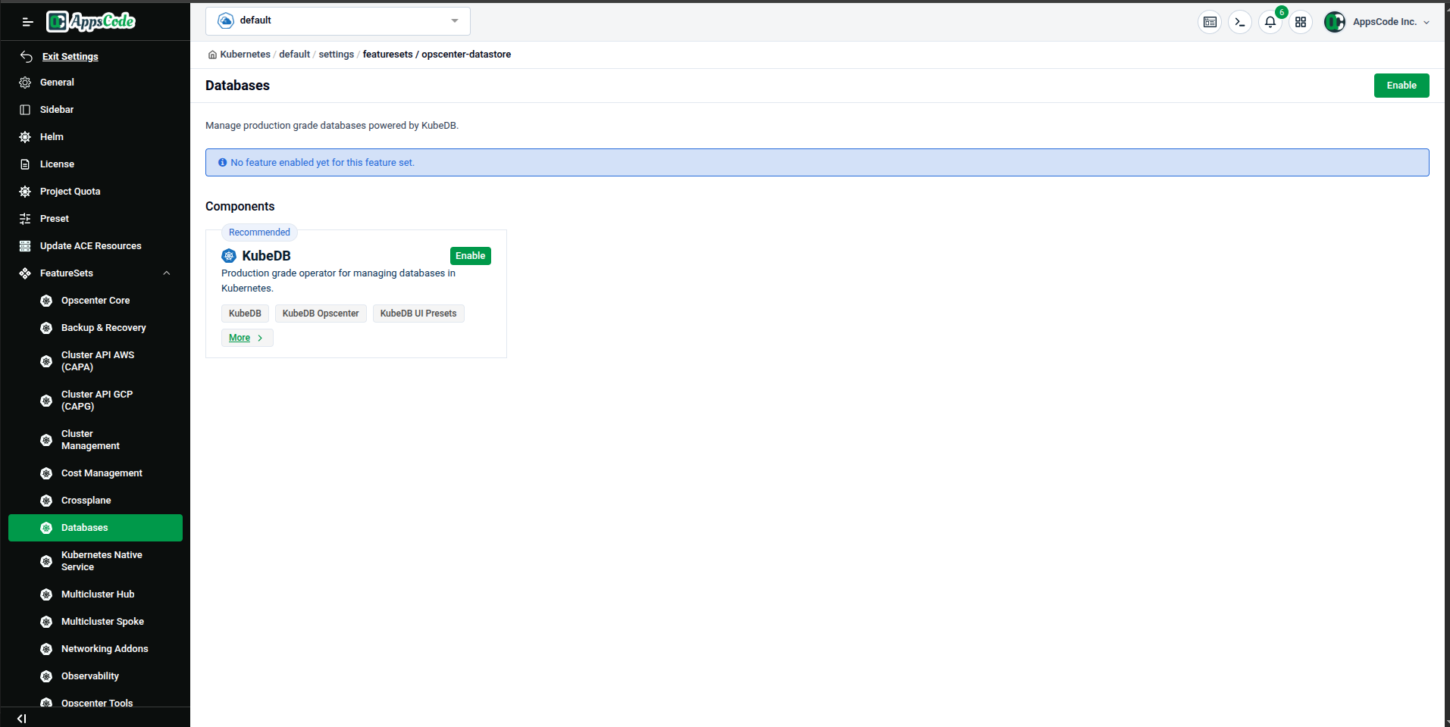Select the Helm settings icon in sidebar
The width and height of the screenshot is (1450, 727).
25,136
